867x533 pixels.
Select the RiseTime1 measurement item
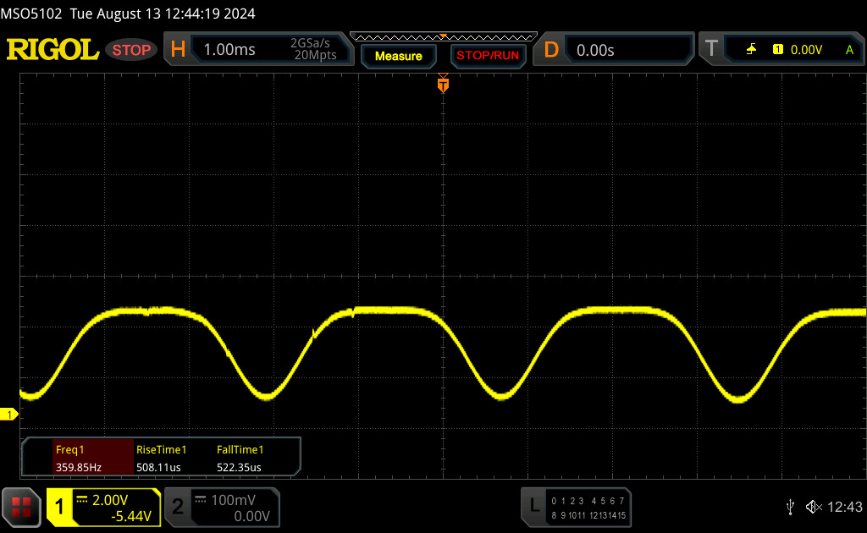coord(161,459)
